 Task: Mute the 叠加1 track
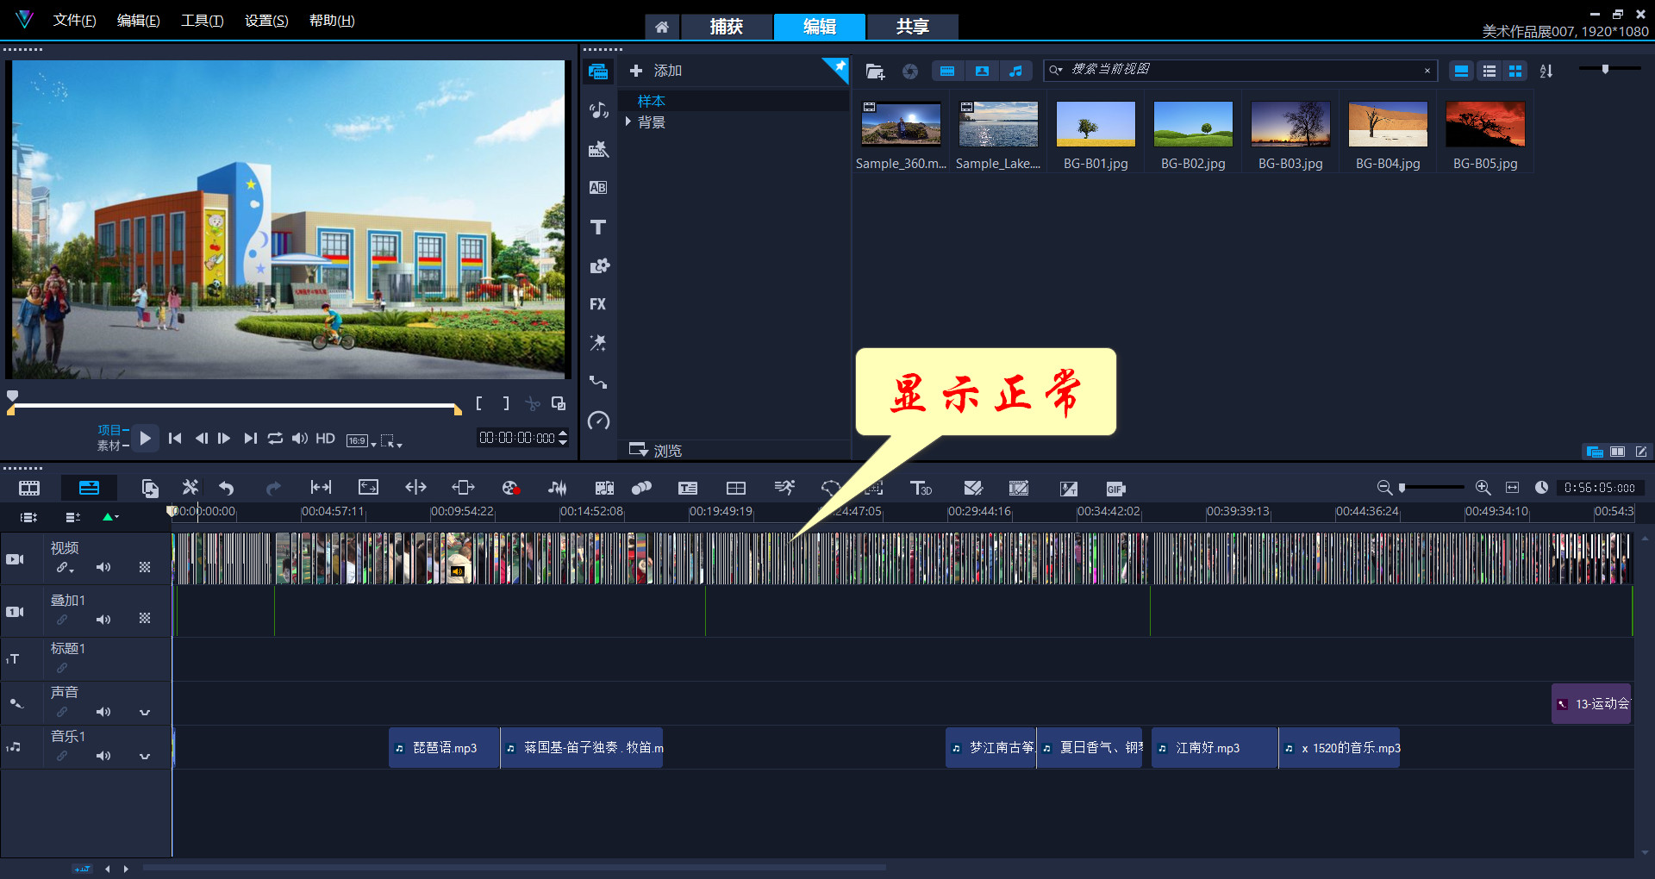[x=103, y=620]
